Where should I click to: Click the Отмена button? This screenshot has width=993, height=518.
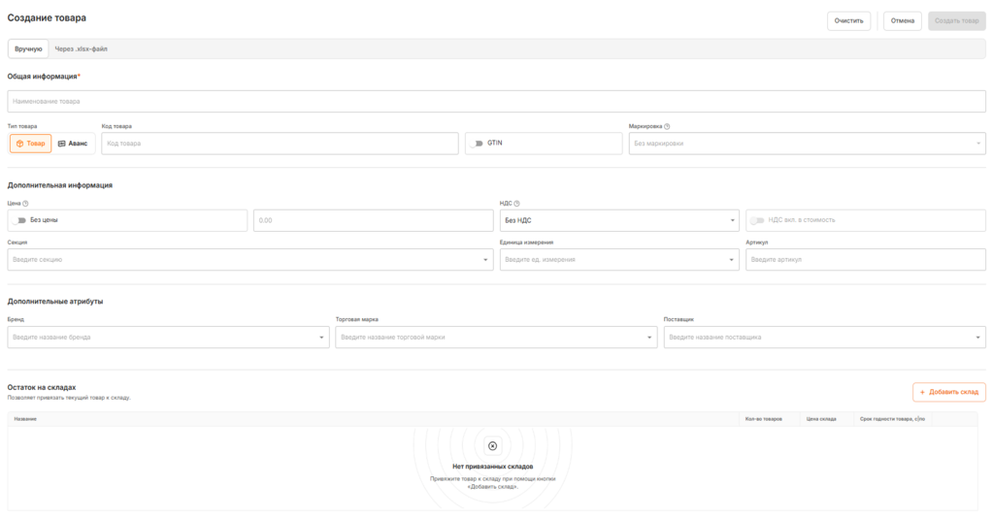coord(902,20)
